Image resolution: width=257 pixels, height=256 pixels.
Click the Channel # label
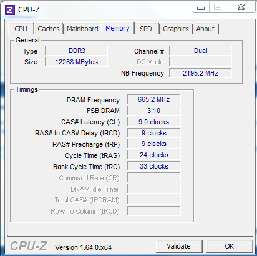pyautogui.click(x=149, y=51)
